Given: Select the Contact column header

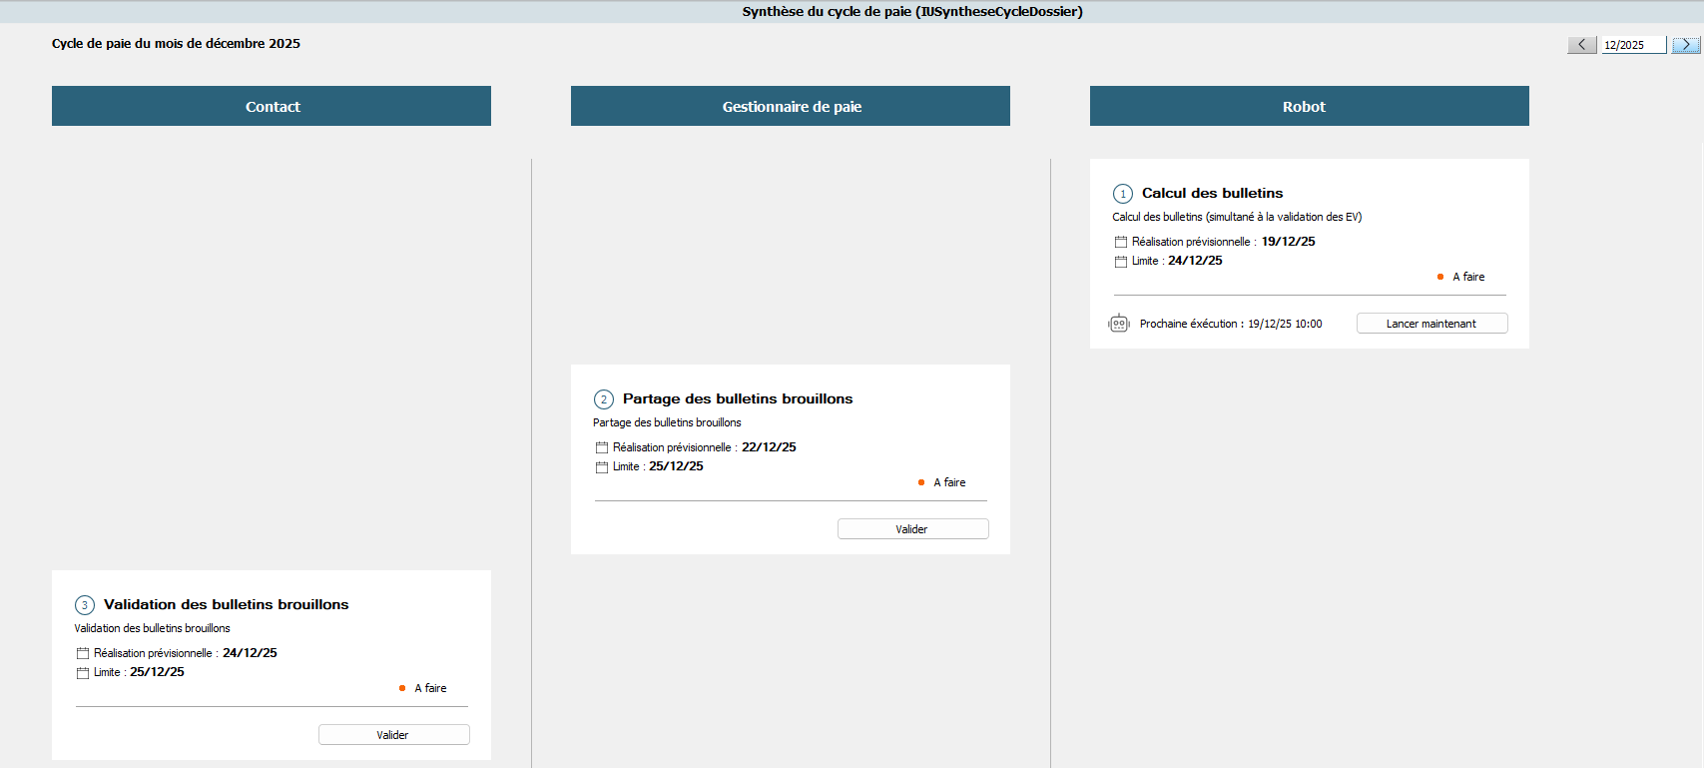Looking at the screenshot, I should tap(272, 106).
